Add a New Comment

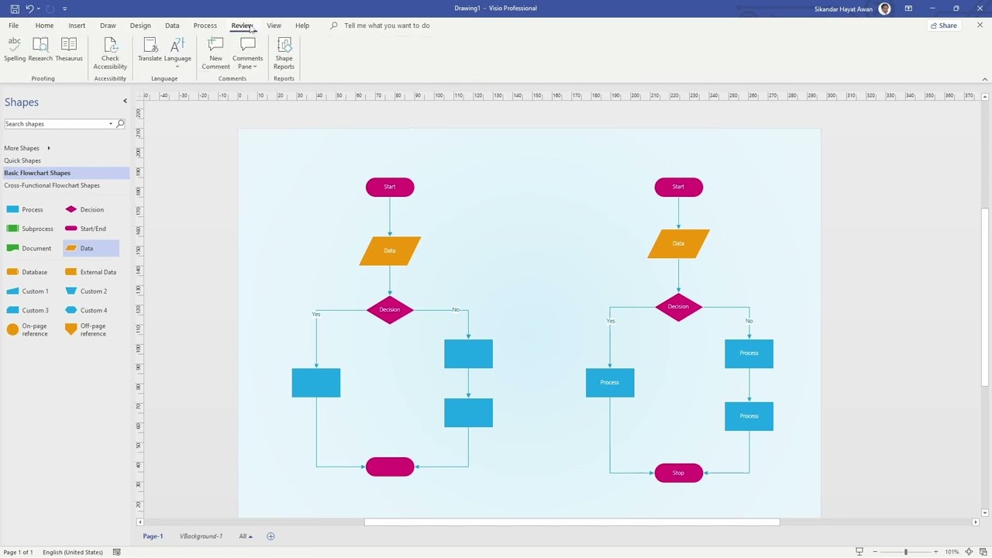[215, 53]
